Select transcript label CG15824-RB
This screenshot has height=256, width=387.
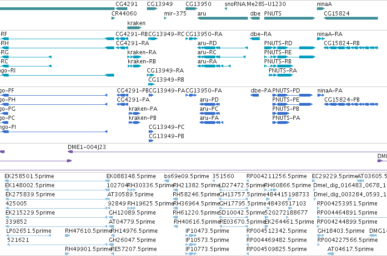(342, 43)
